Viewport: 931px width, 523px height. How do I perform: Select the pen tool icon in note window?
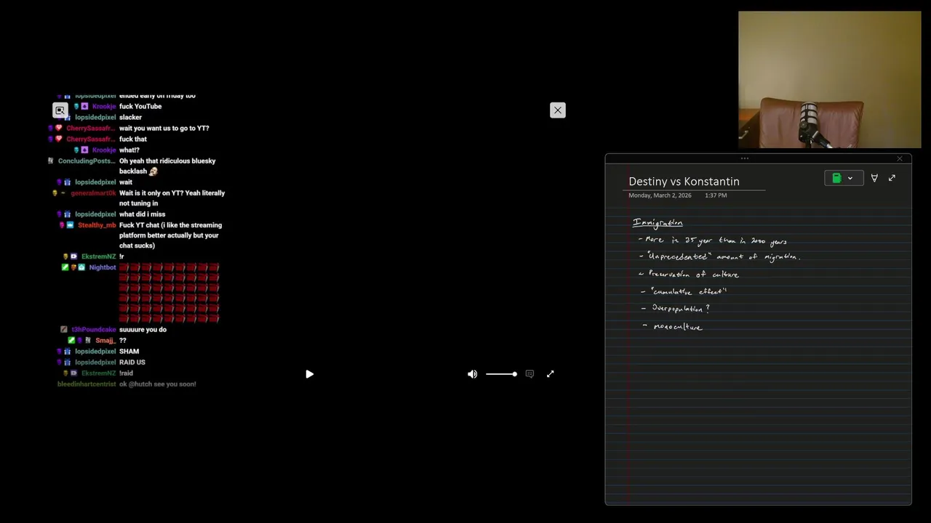pyautogui.click(x=874, y=178)
